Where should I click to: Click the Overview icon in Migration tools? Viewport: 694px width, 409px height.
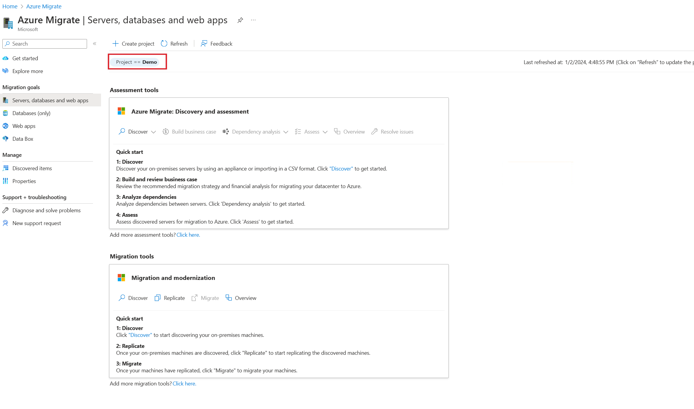point(228,298)
